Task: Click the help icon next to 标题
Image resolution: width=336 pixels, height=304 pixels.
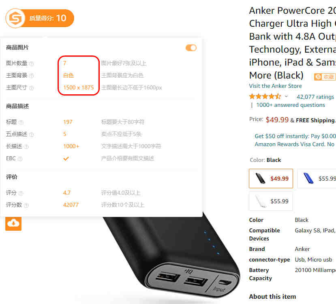Action: click(21, 122)
